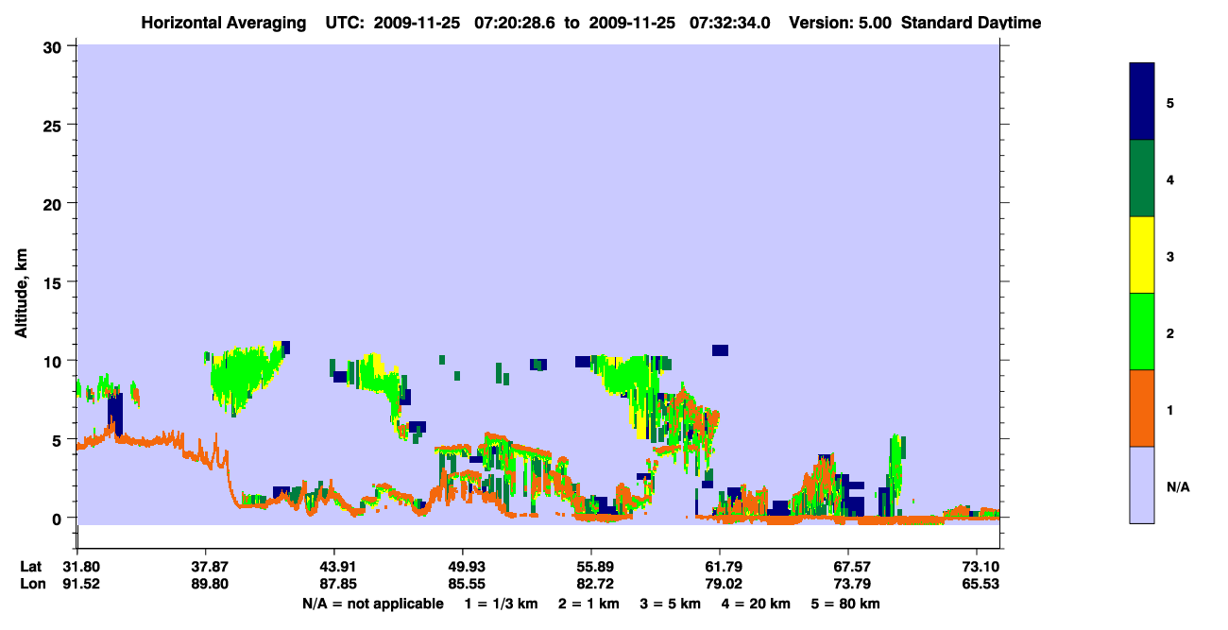The width and height of the screenshot is (1228, 630).
Task: Click the legend label '4' beside colorbar
Action: coord(1170,179)
